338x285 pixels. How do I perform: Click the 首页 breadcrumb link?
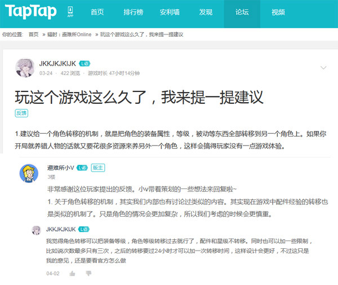[x=34, y=34]
